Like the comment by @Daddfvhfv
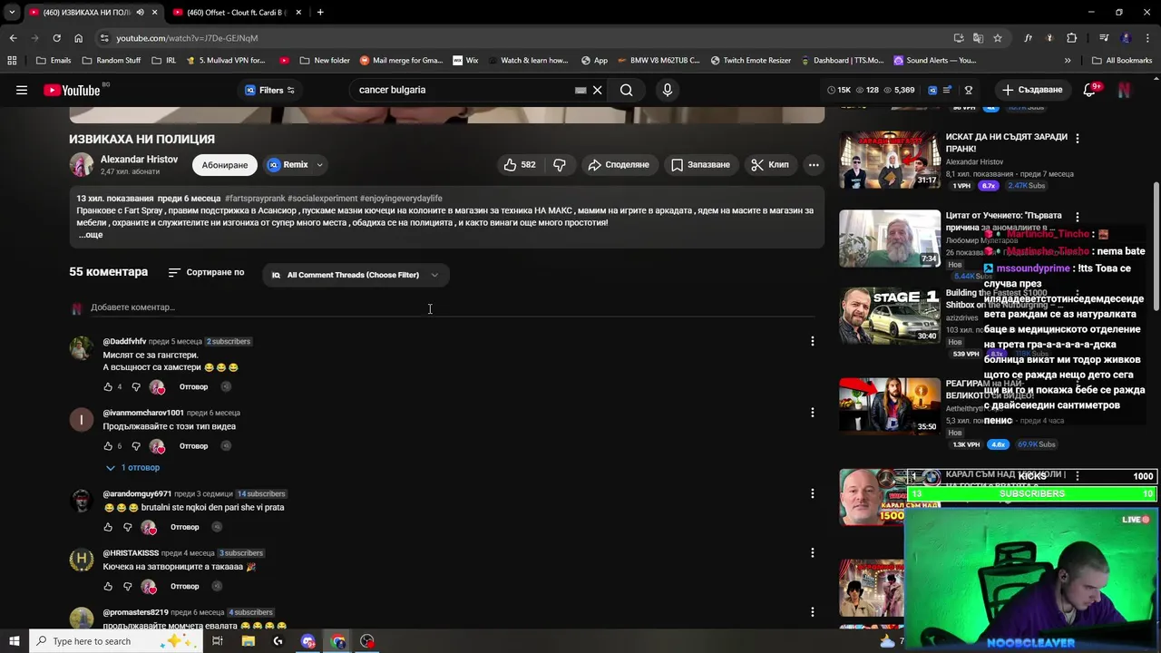The height and width of the screenshot is (653, 1161). (x=108, y=387)
